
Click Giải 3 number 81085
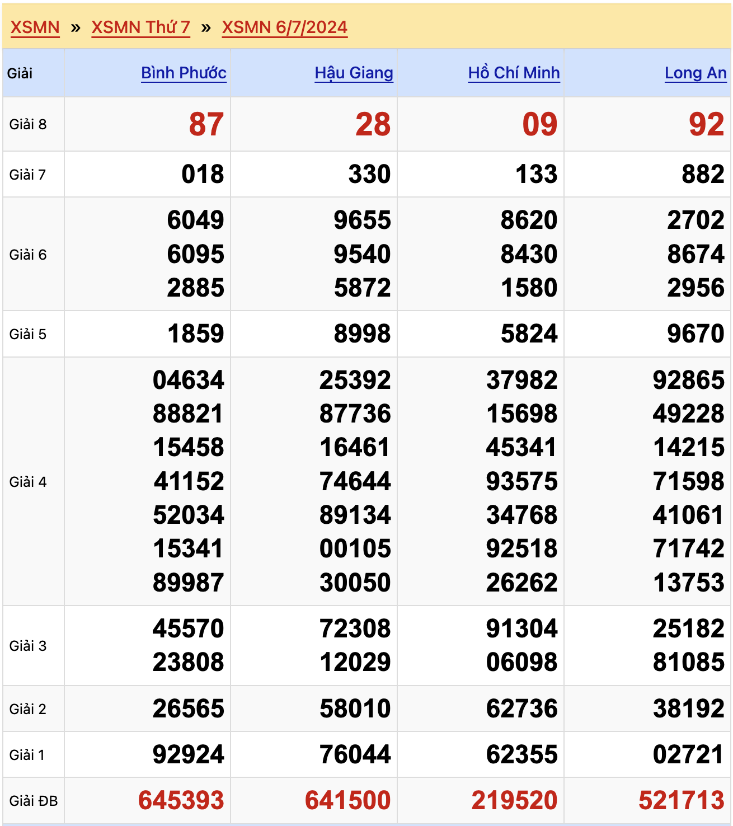(x=689, y=662)
